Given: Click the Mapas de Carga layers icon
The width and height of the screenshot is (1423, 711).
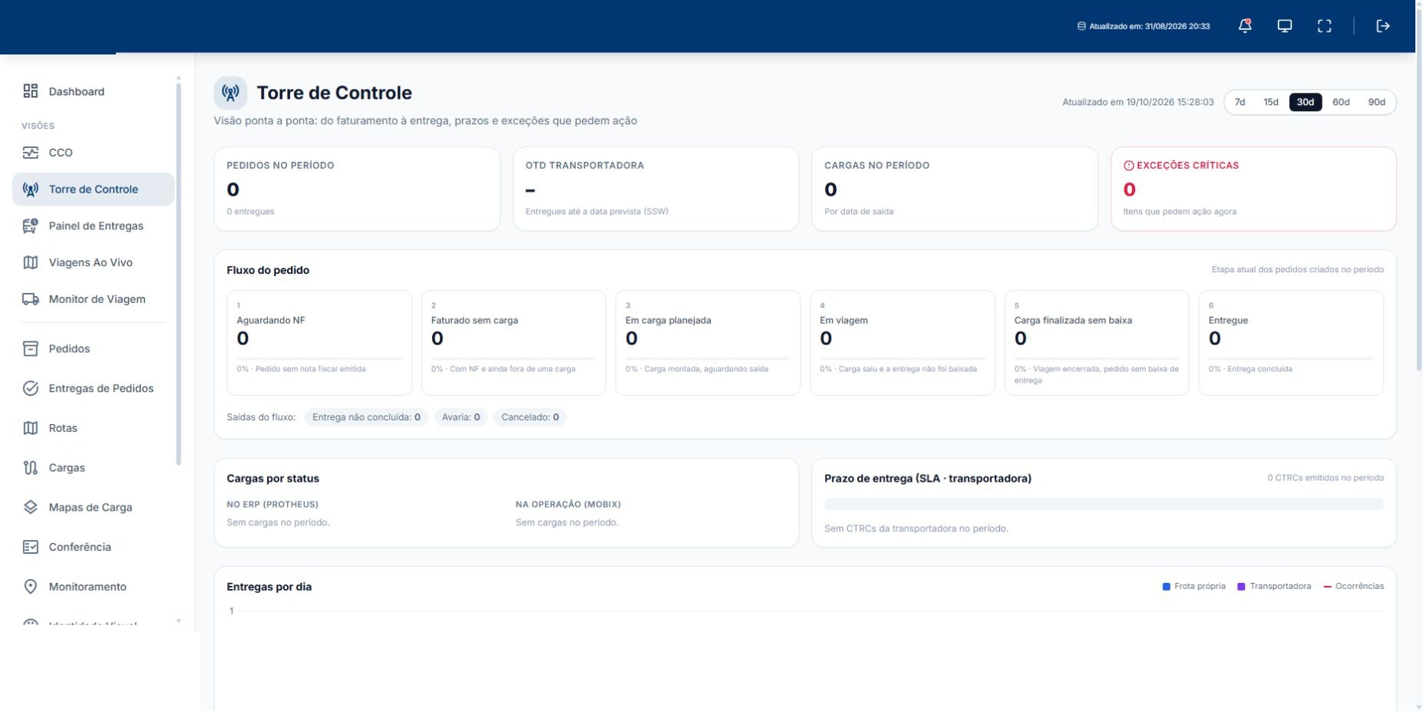Looking at the screenshot, I should [31, 507].
